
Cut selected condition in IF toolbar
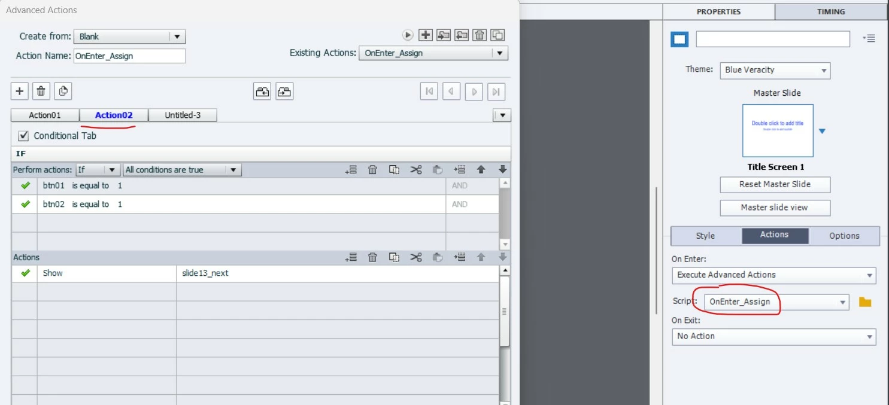click(416, 170)
